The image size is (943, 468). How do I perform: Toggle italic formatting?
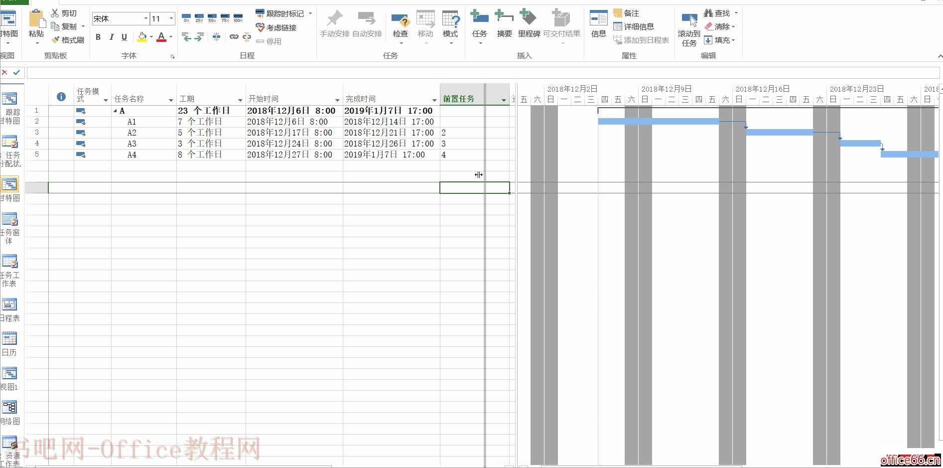[111, 37]
